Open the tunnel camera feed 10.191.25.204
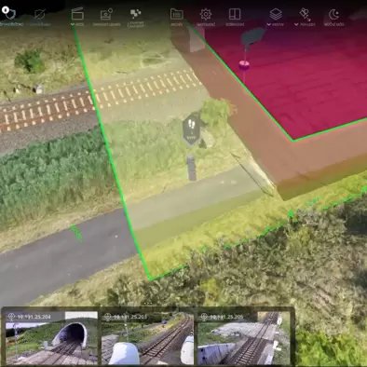Viewport: 367px width, 367px height. (x=51, y=338)
